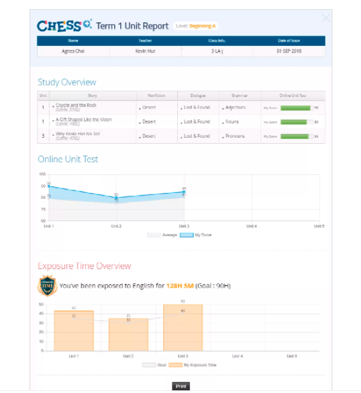Click the Exposure Time badge icon
This screenshot has height=393, width=361.
pos(47,285)
